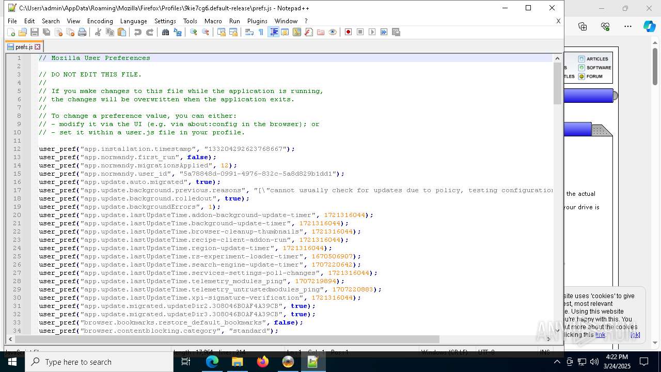Click the Paste clipboard icon
The width and height of the screenshot is (661, 372).
(122, 32)
